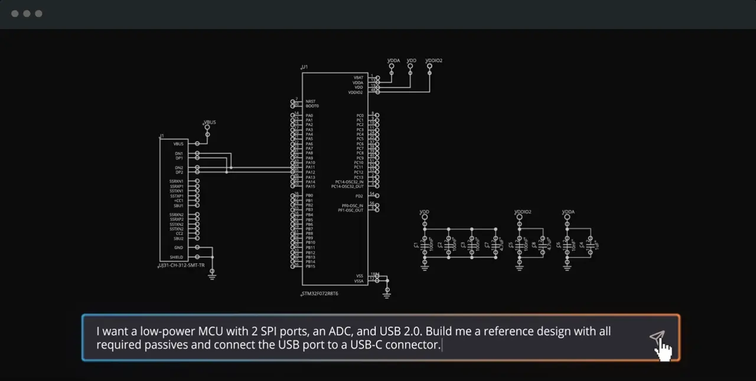Viewport: 756px width, 381px height.
Task: Select capacitor C7 4.7uF symbol
Action: click(x=495, y=244)
